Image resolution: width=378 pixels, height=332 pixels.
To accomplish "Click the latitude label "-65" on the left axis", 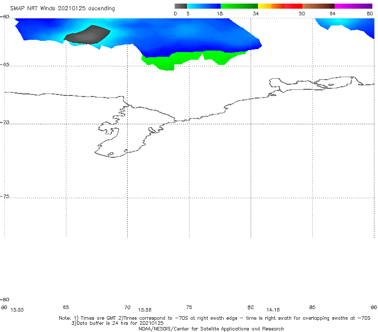I will pyautogui.click(x=5, y=65).
